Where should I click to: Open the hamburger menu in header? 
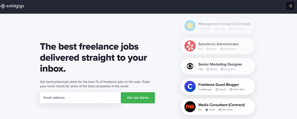(x=290, y=6)
